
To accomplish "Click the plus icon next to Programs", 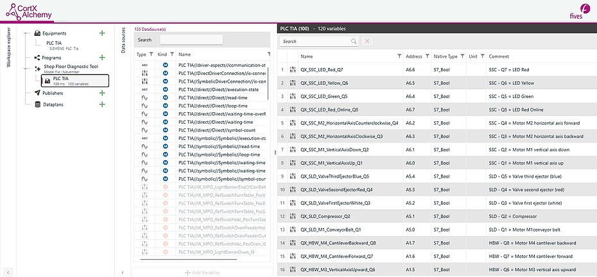I will (101, 58).
